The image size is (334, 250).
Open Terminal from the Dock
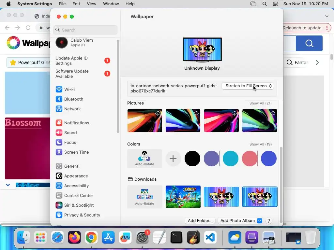pyautogui.click(x=176, y=237)
